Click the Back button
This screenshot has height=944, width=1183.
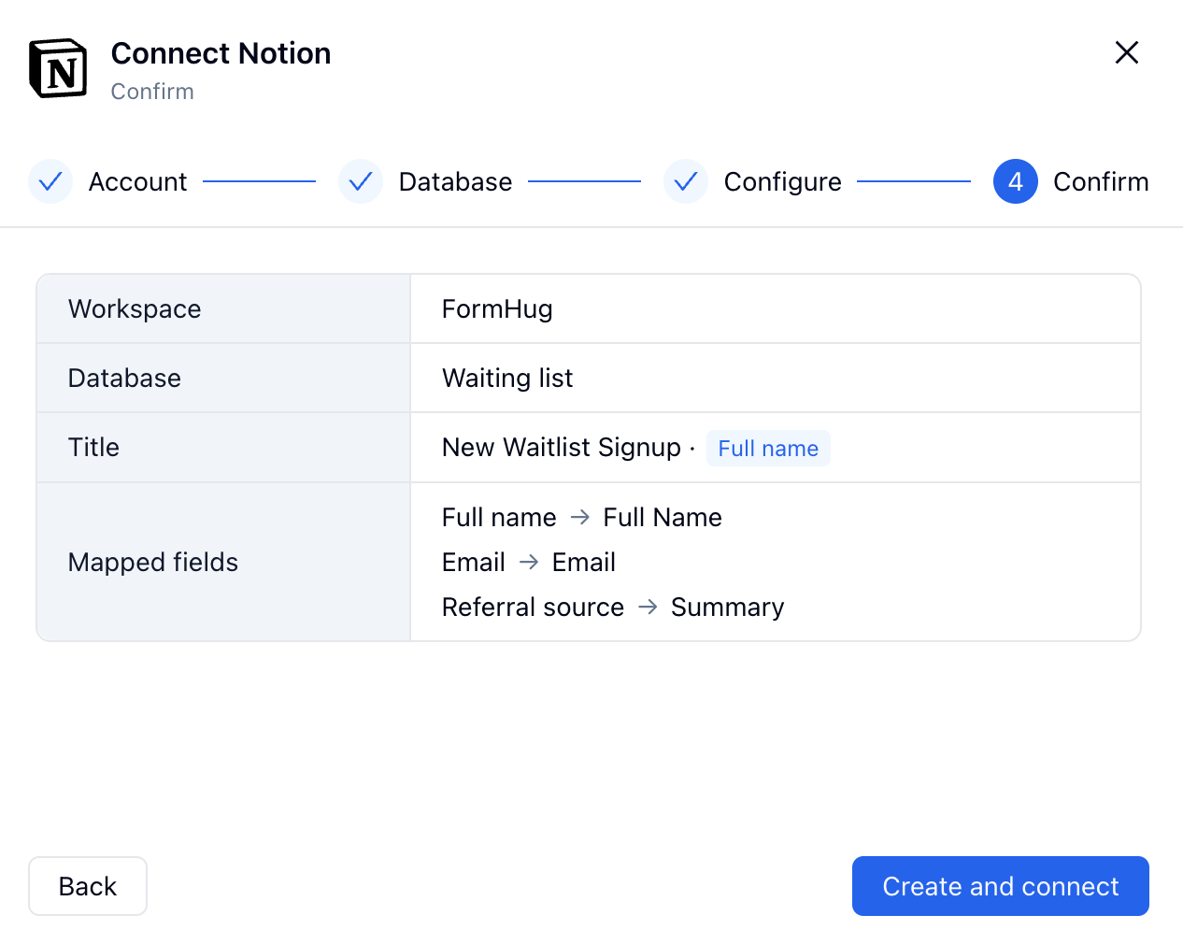pyautogui.click(x=88, y=886)
